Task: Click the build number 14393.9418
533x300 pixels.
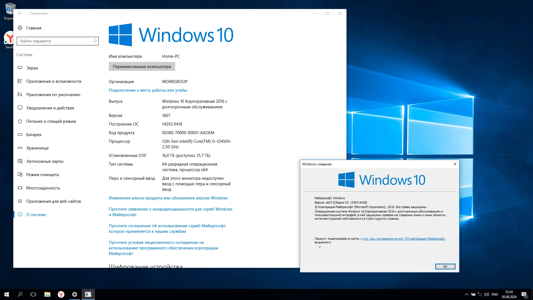Action: point(172,124)
